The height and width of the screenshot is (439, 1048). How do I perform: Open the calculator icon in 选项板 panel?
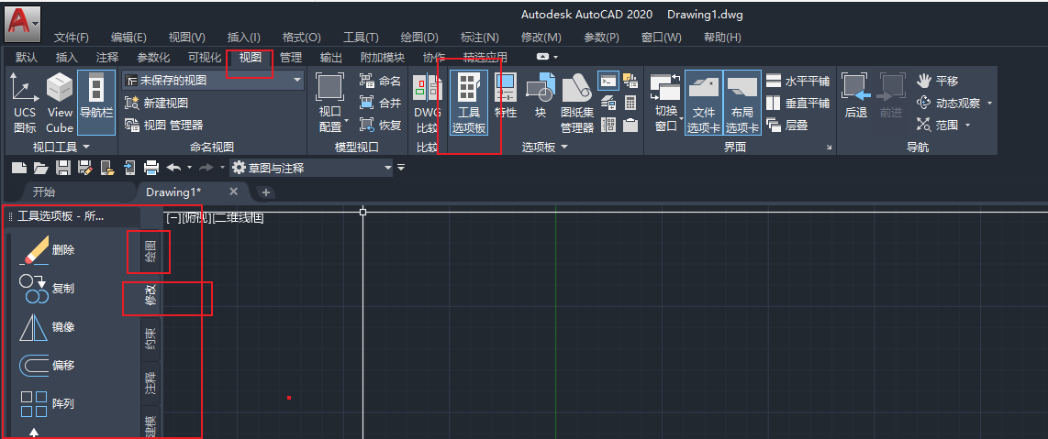point(630,103)
